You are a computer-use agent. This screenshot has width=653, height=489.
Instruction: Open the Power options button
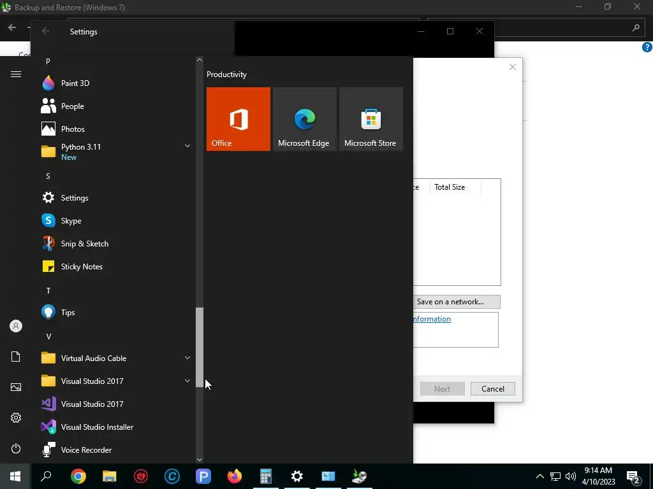tap(16, 448)
